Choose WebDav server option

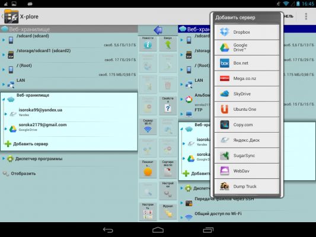[x=247, y=171]
